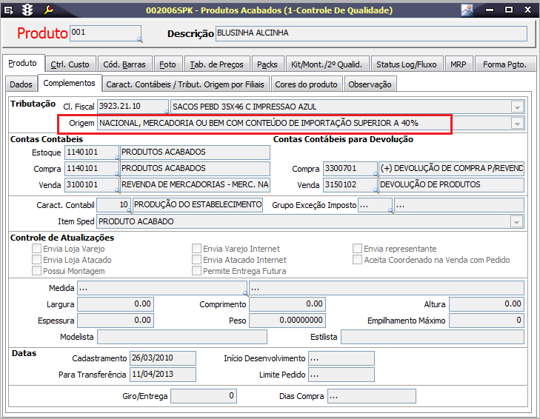The width and height of the screenshot is (540, 419).
Task: Click Para Transferência date 11/04/2013
Action: (x=163, y=375)
